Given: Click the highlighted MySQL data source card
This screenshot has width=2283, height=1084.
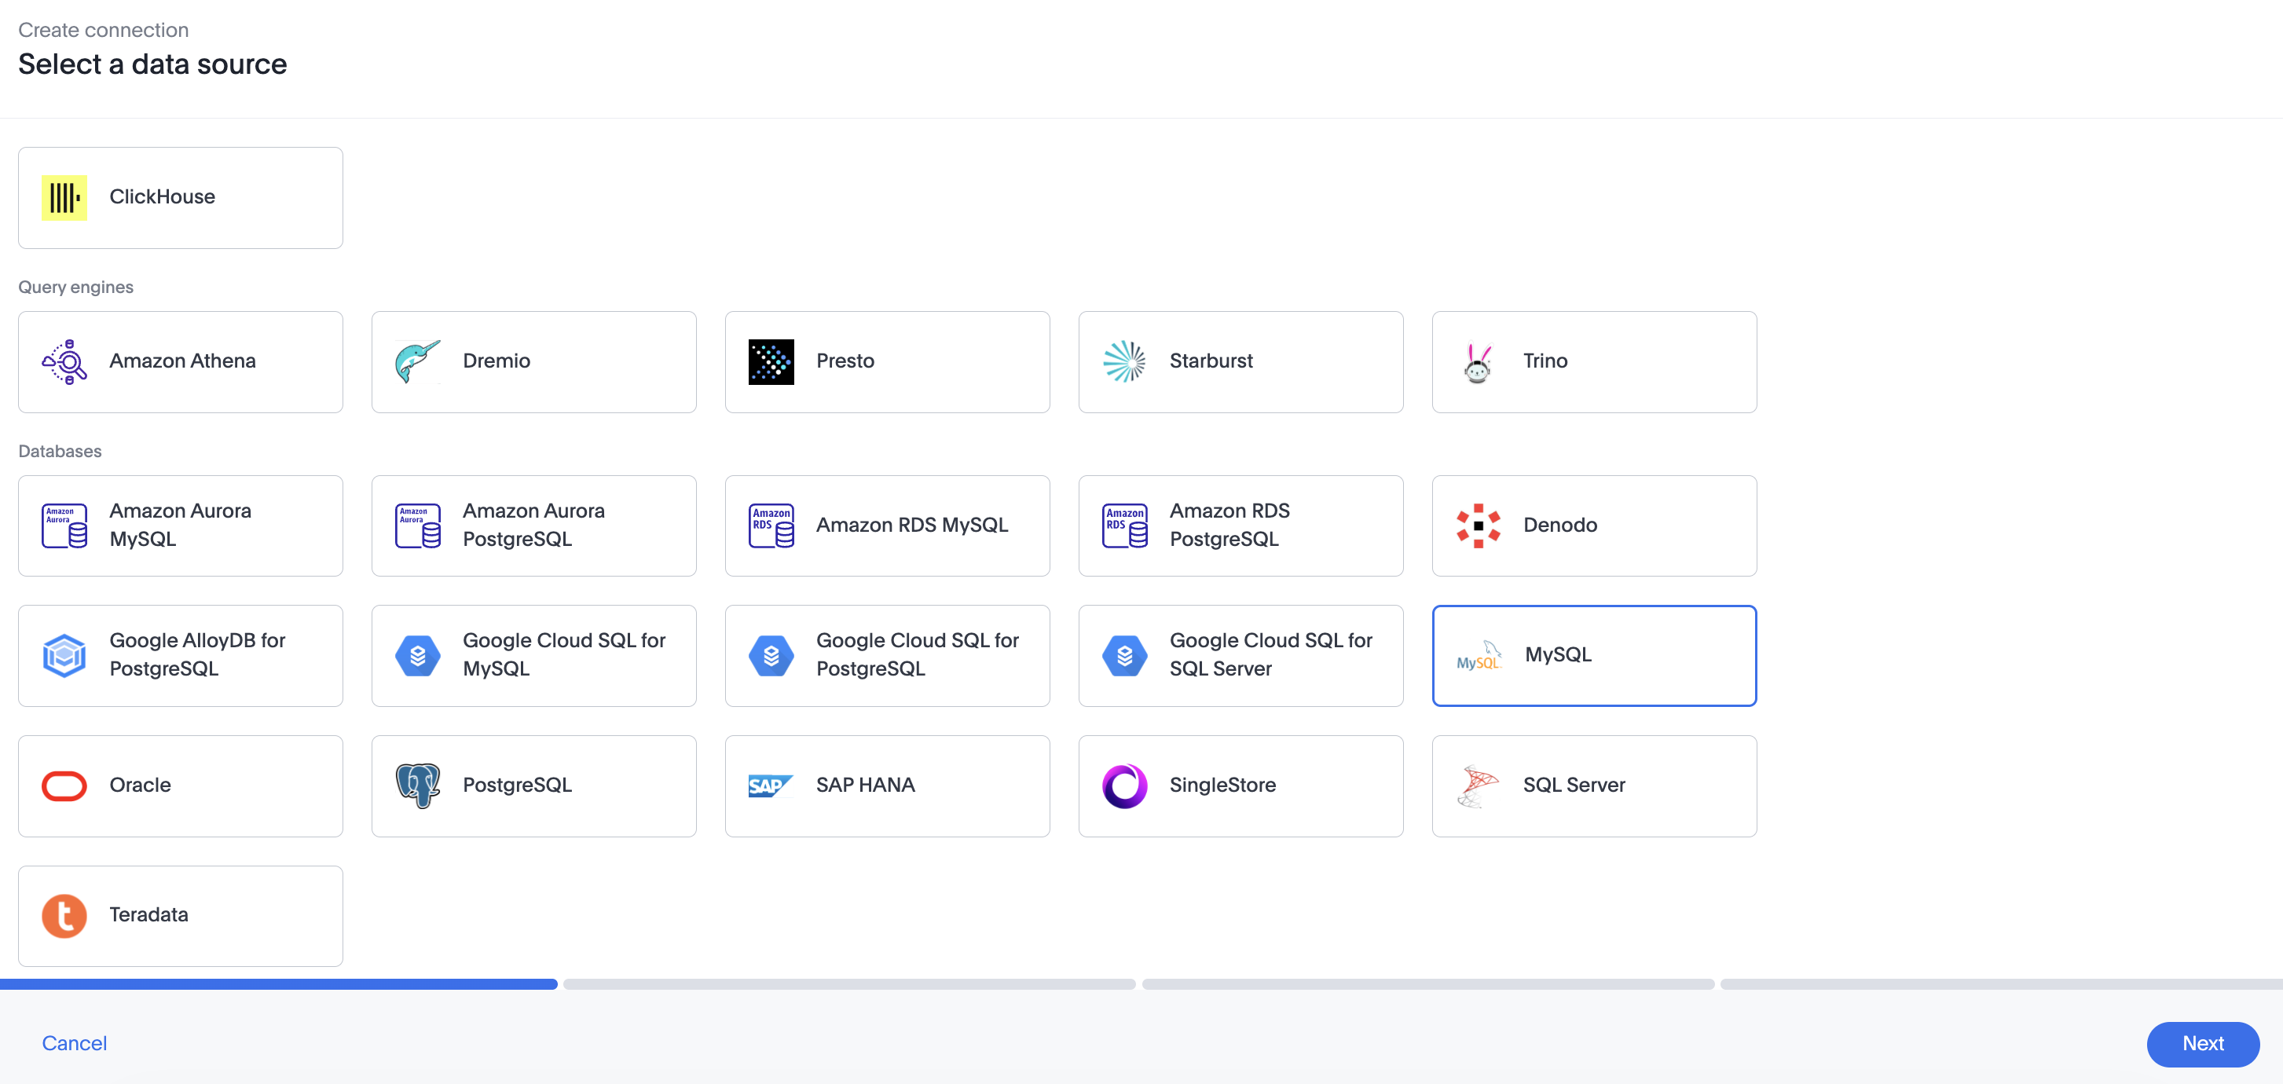Looking at the screenshot, I should (x=1593, y=655).
